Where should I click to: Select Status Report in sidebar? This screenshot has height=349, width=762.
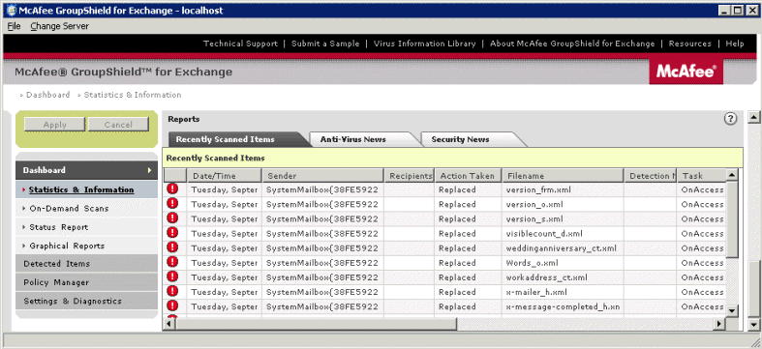click(x=59, y=227)
